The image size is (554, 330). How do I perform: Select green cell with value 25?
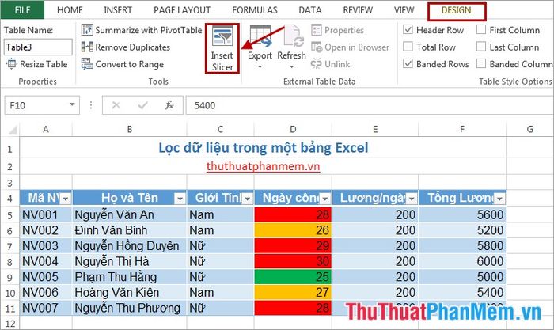point(293,277)
